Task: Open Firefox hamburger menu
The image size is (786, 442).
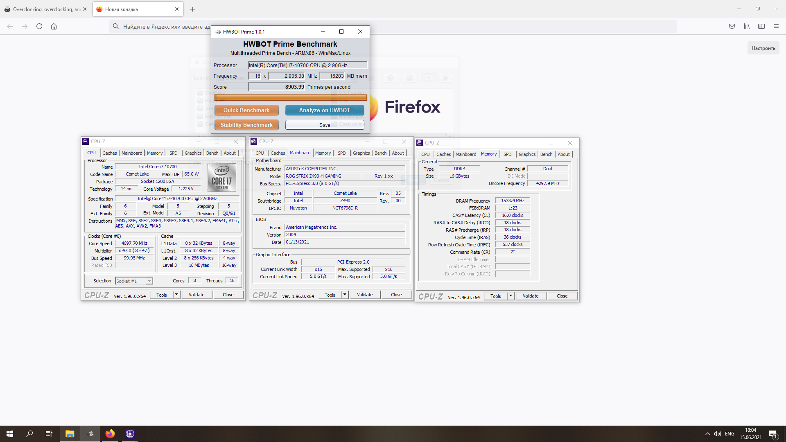Action: tap(776, 26)
